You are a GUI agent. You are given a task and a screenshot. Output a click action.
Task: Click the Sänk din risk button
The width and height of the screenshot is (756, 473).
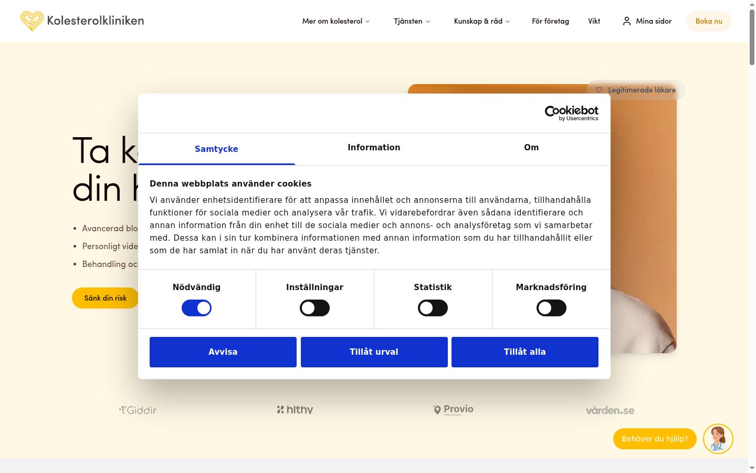tap(106, 298)
